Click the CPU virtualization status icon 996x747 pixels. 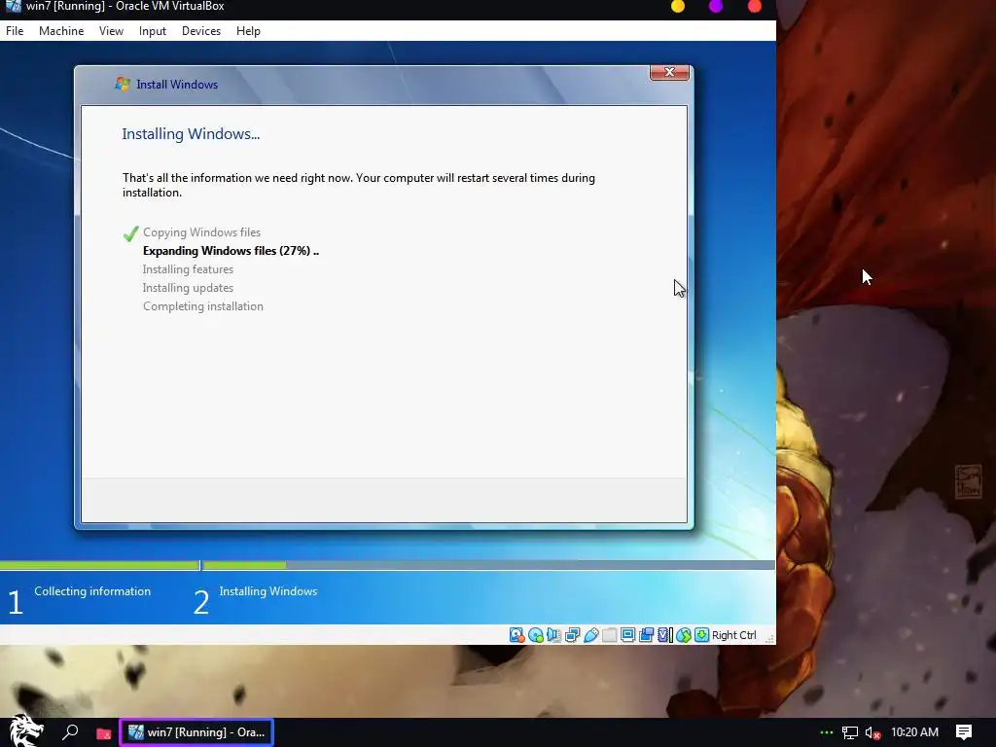[664, 634]
